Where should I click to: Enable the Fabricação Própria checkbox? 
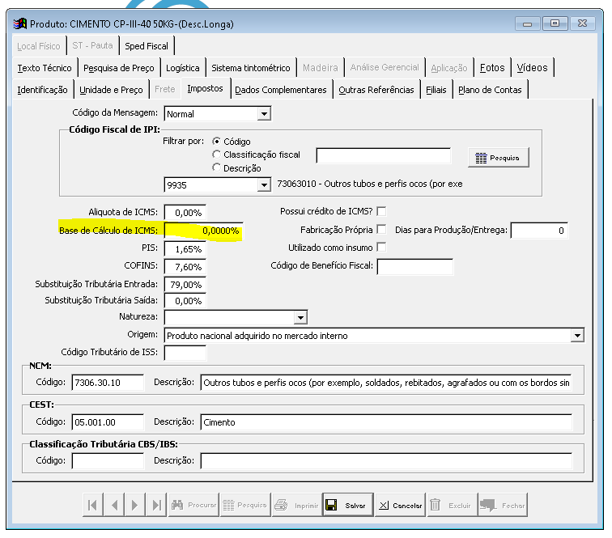click(x=382, y=230)
